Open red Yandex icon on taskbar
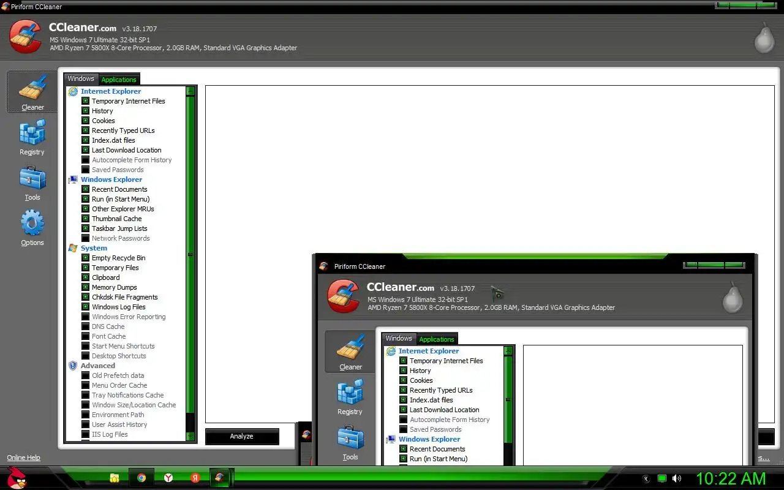Viewport: 784px width, 490px height. (x=195, y=478)
